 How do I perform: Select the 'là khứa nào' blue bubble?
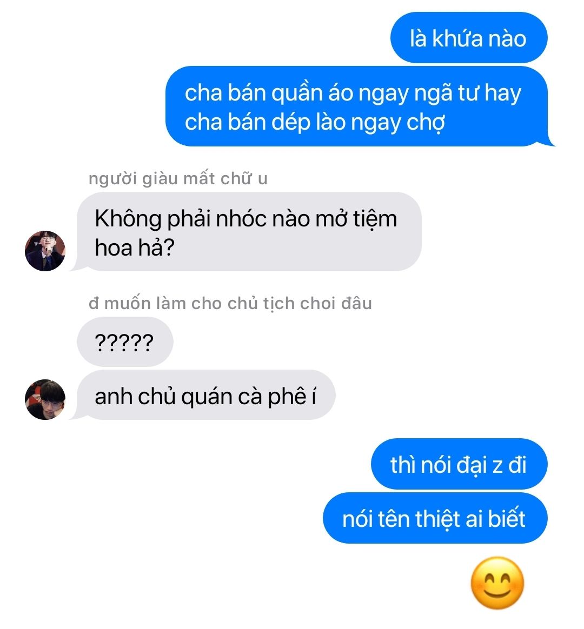point(469,38)
